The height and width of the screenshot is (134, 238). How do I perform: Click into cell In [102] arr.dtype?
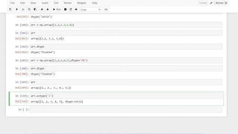pos(126,47)
